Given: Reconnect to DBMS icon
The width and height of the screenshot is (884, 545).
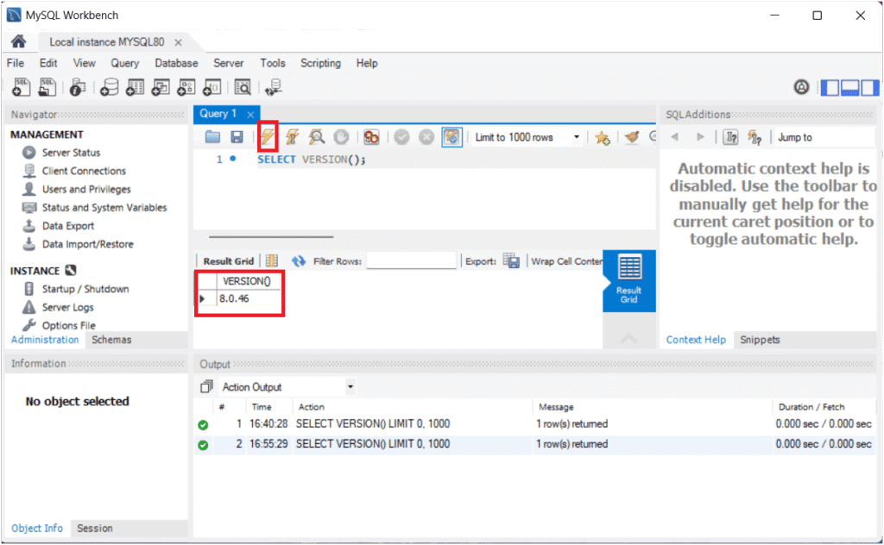Looking at the screenshot, I should [x=274, y=87].
